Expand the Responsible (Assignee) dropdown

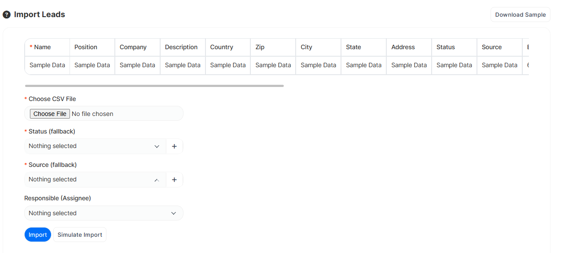tap(103, 213)
